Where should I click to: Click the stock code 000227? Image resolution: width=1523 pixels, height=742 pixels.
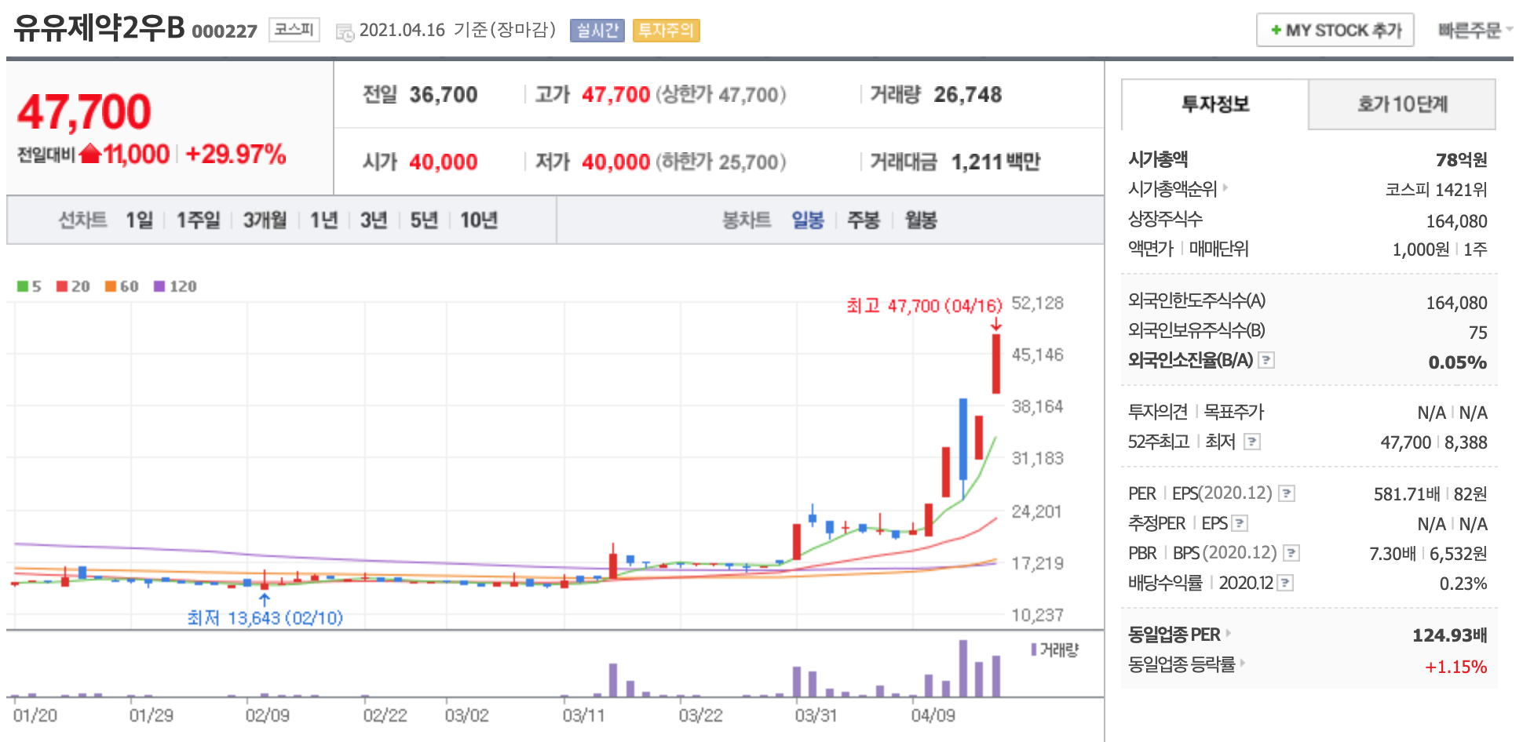tap(225, 31)
